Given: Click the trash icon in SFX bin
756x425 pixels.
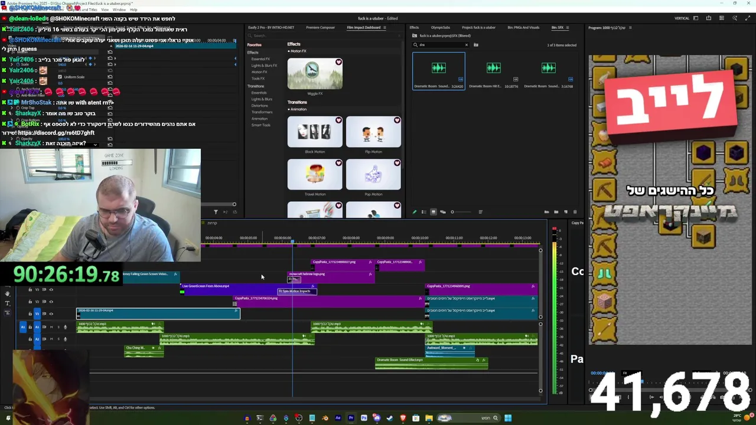Looking at the screenshot, I should (x=575, y=212).
